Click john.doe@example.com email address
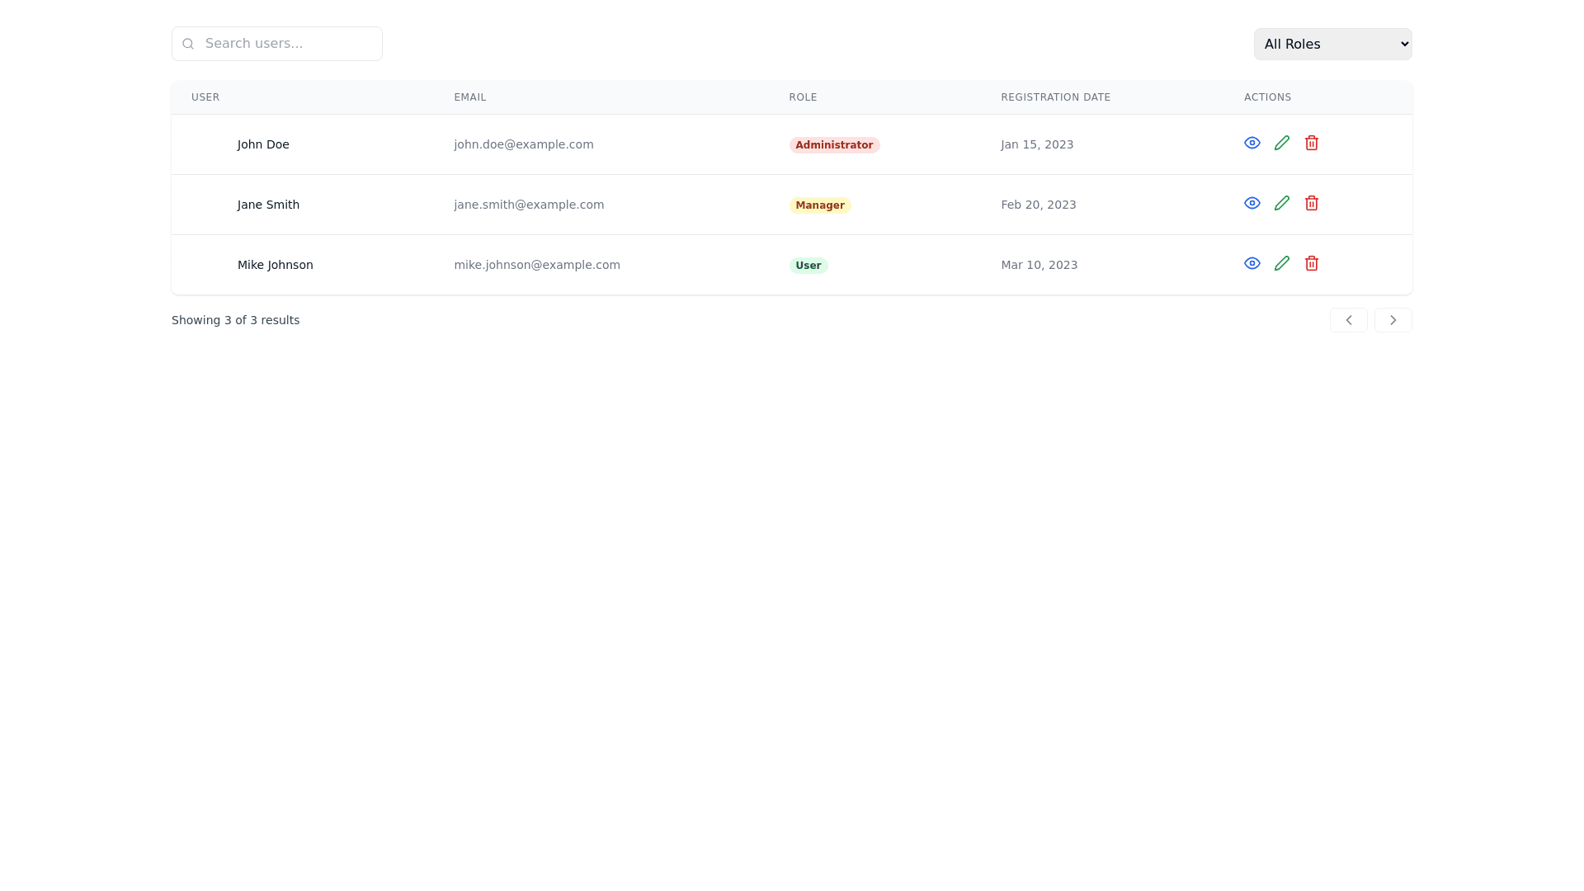 point(523,144)
